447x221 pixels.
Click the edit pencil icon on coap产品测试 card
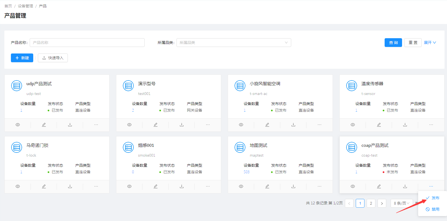point(379,186)
